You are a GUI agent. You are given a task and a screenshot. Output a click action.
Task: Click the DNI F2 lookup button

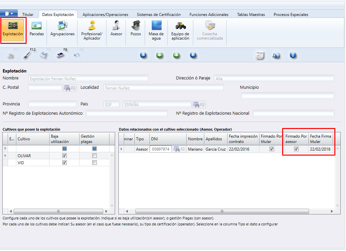click(x=179, y=149)
